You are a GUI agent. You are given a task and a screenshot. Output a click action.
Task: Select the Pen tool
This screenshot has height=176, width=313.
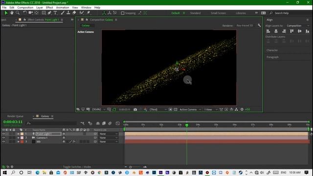[x=49, y=13]
